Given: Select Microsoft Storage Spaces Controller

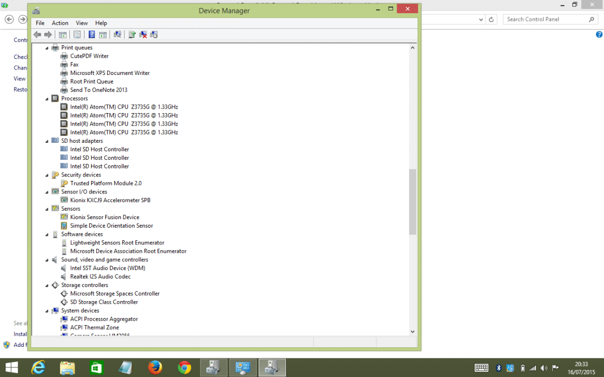Looking at the screenshot, I should pyautogui.click(x=115, y=294).
